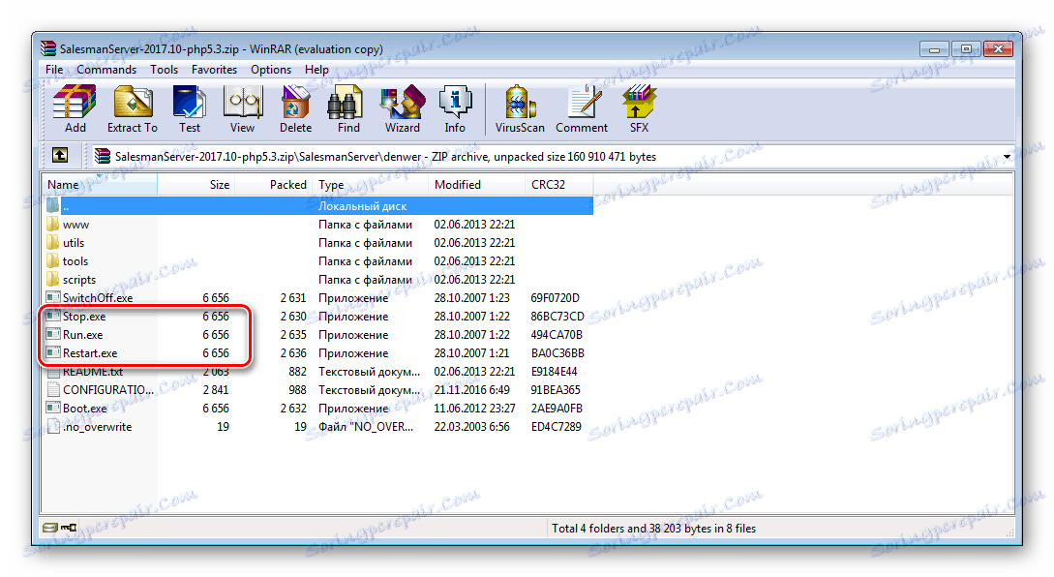Sort by the Name column header
This screenshot has height=577, width=1054.
tap(100, 184)
